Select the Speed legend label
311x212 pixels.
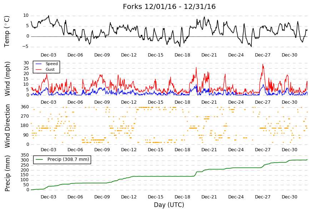[51, 64]
